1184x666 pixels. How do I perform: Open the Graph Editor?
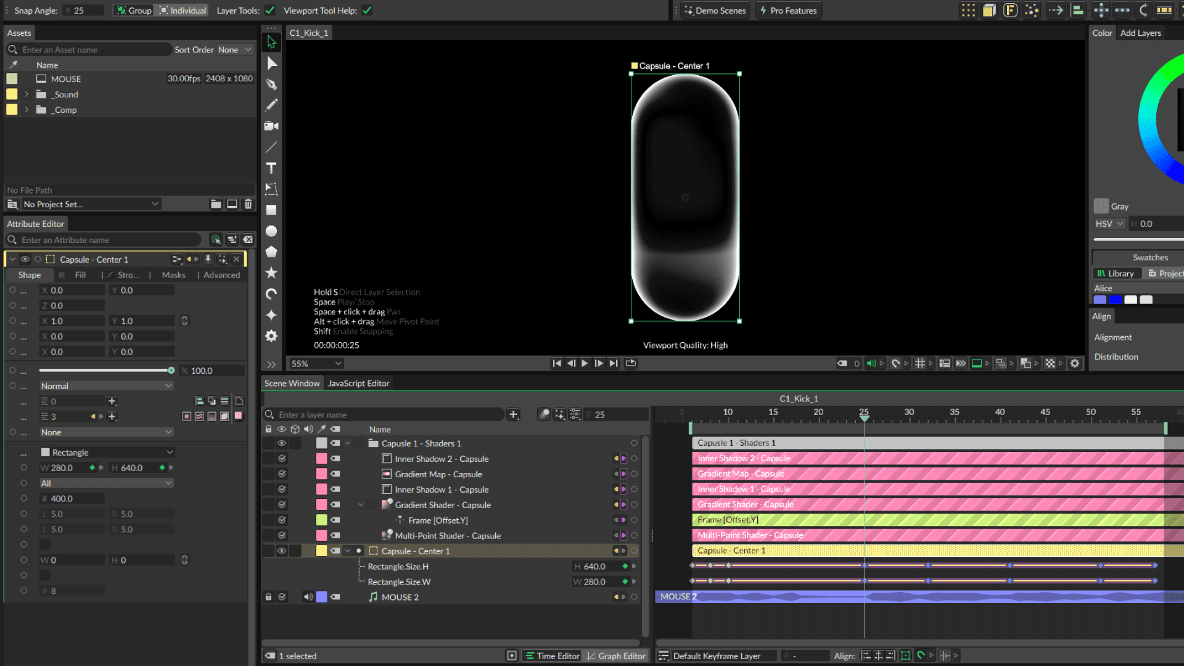pyautogui.click(x=615, y=656)
